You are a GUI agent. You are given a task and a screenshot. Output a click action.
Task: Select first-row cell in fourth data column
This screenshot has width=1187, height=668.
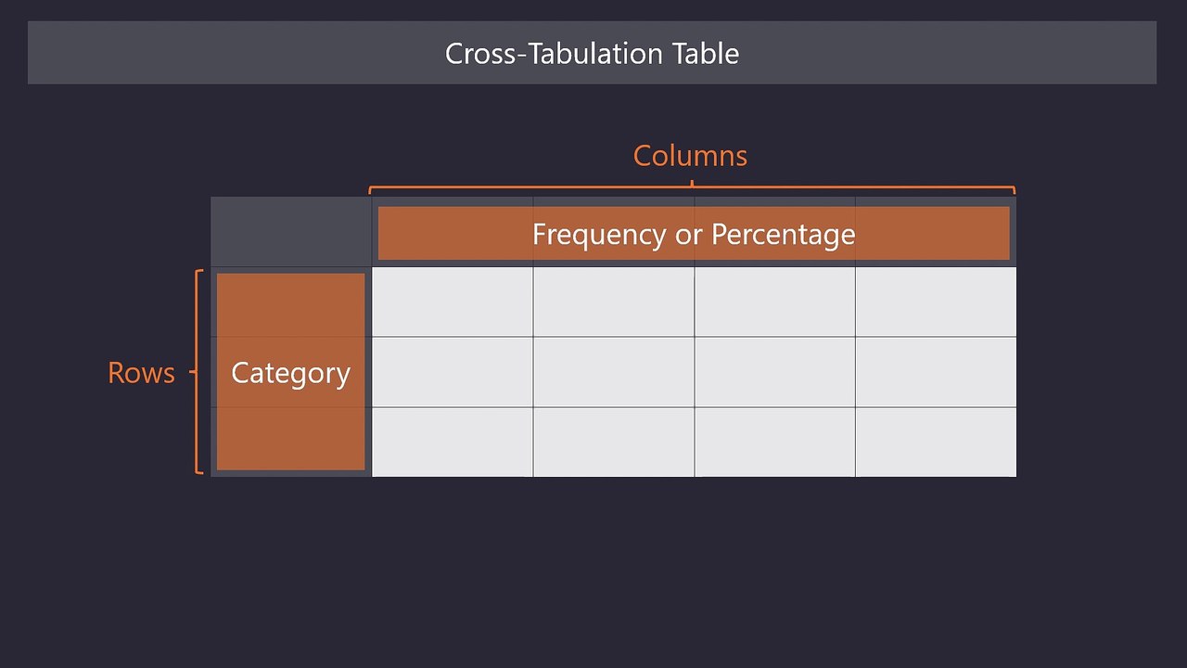[x=936, y=302]
